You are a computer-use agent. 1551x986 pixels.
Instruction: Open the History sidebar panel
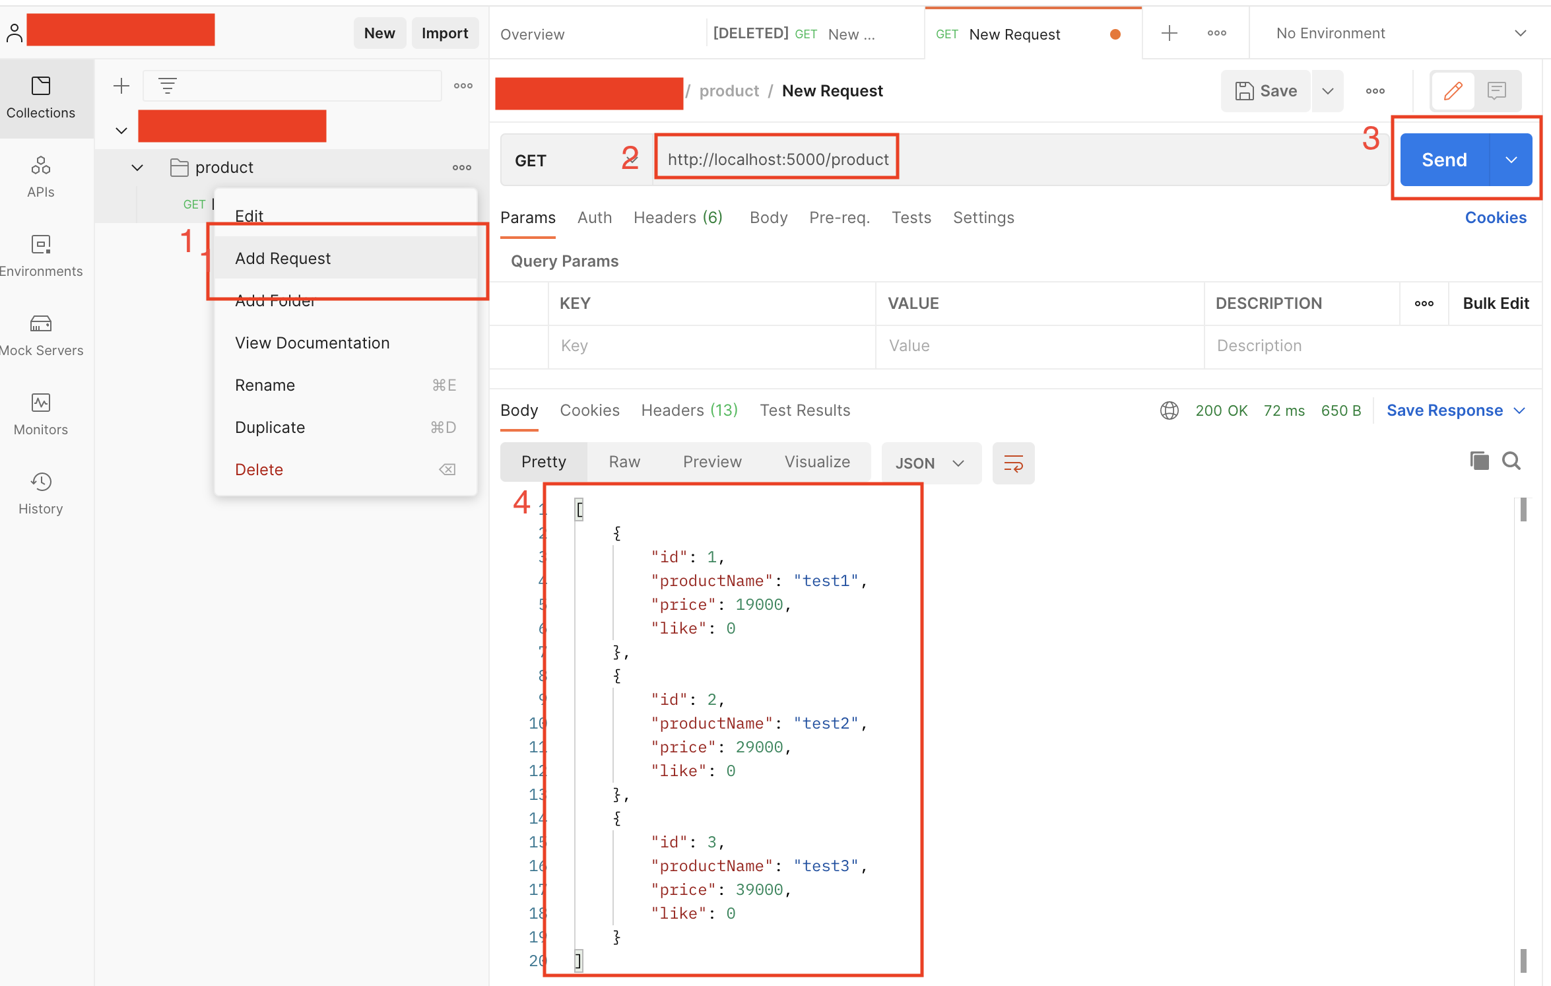[41, 494]
